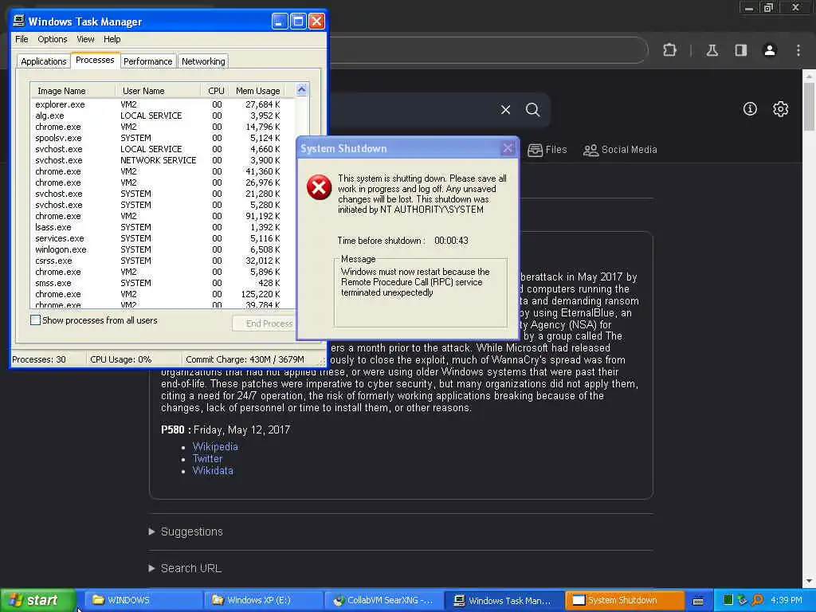This screenshot has width=816, height=612.
Task: Click the taskbar clock showing 4:39 PM
Action: click(x=787, y=600)
